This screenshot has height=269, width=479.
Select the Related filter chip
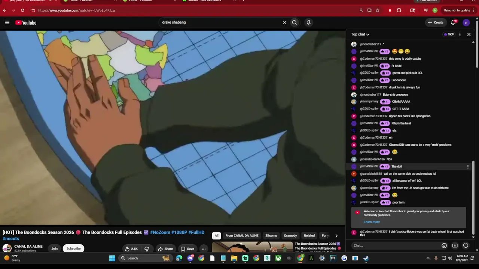point(309,236)
